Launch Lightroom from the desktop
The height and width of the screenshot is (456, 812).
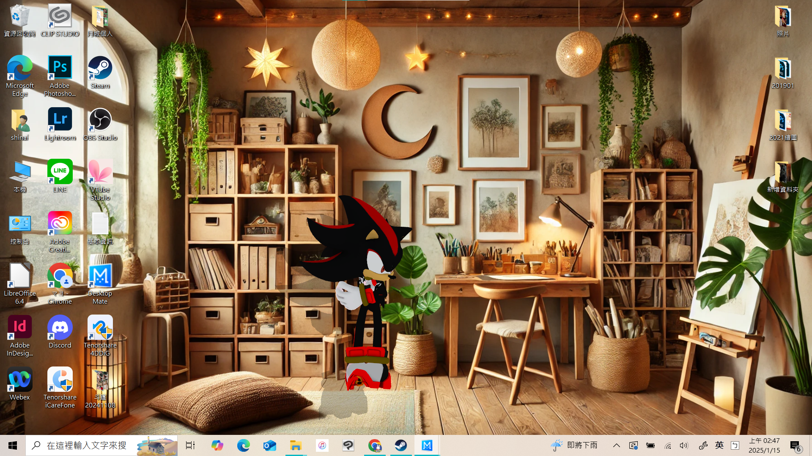tap(60, 124)
